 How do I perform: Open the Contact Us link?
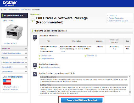(113, 15)
